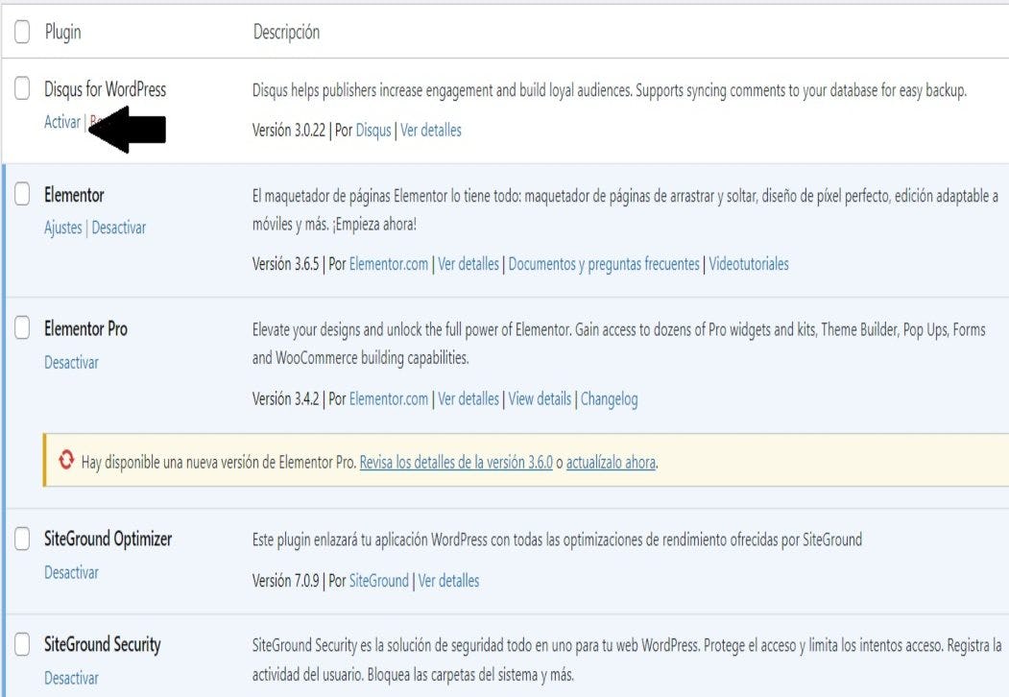Visit the Elementor.com author link

[391, 264]
